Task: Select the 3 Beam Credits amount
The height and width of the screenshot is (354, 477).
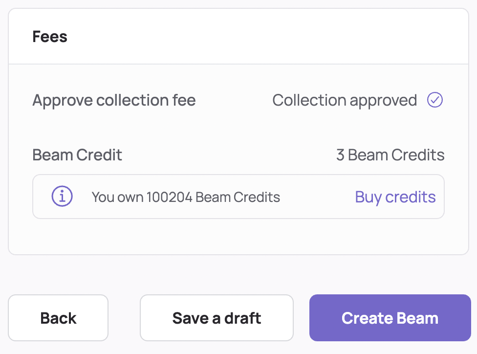Action: click(x=390, y=155)
